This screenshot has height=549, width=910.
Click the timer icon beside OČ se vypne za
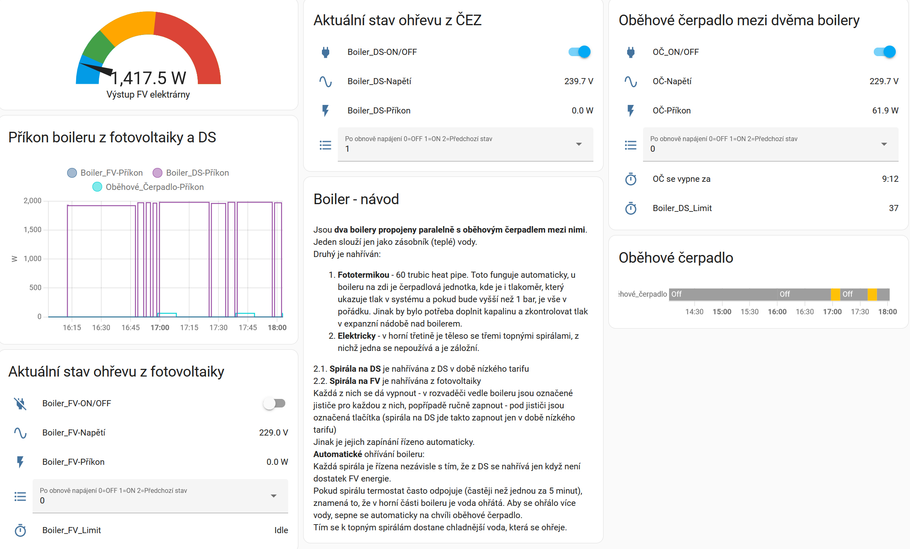pos(630,179)
